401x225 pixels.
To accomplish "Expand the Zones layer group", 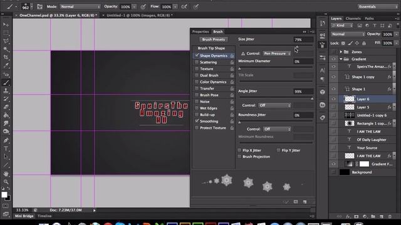I will coord(341,52).
